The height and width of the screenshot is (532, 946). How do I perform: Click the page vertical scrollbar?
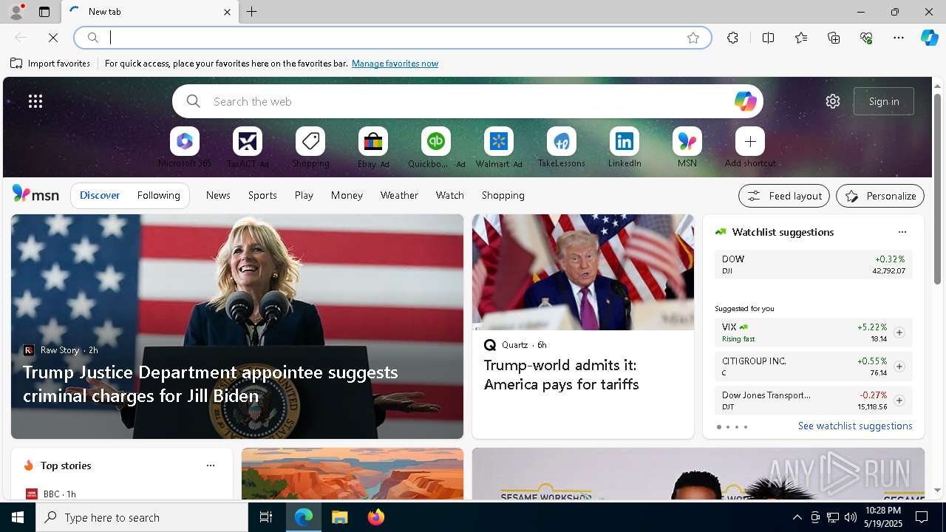coord(937,189)
